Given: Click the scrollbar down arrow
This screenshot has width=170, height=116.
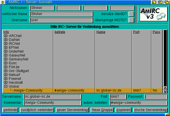Looking at the screenshot, I should click(165, 91).
